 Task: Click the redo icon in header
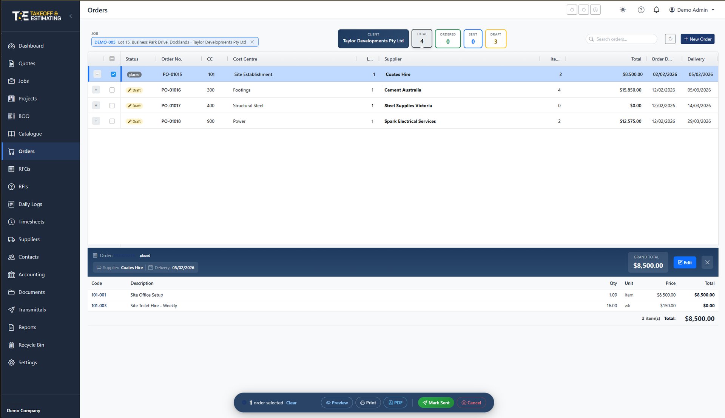tap(583, 10)
